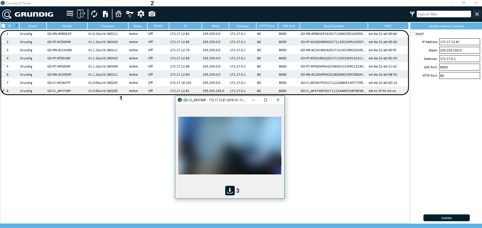This screenshot has height=228, width=482.
Task: Download the snapshot in preview window
Action: pos(230,190)
